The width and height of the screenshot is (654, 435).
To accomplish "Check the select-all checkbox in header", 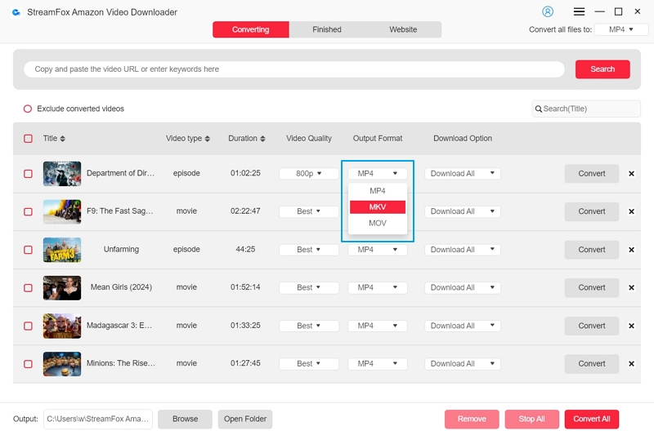I will pyautogui.click(x=28, y=139).
